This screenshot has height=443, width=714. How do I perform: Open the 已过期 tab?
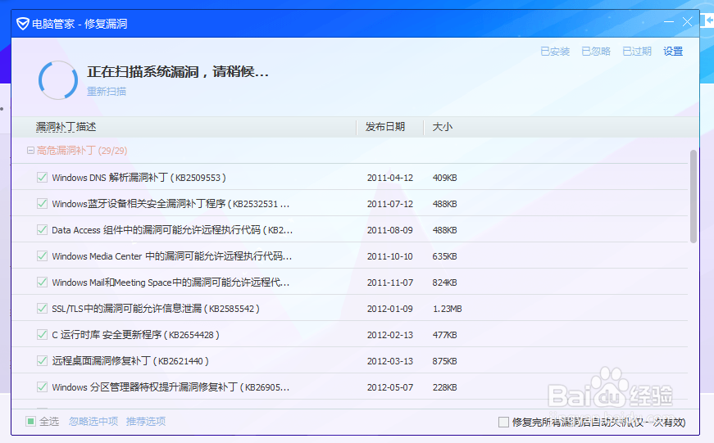[637, 52]
